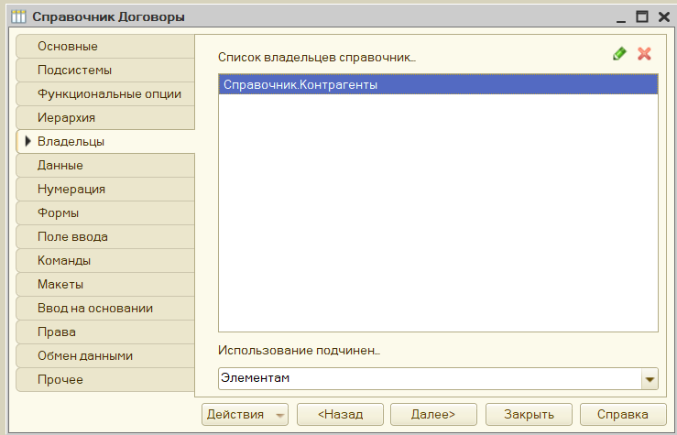Switch to the Прочее tab
Screen dimensions: 677x435
pos(105,380)
